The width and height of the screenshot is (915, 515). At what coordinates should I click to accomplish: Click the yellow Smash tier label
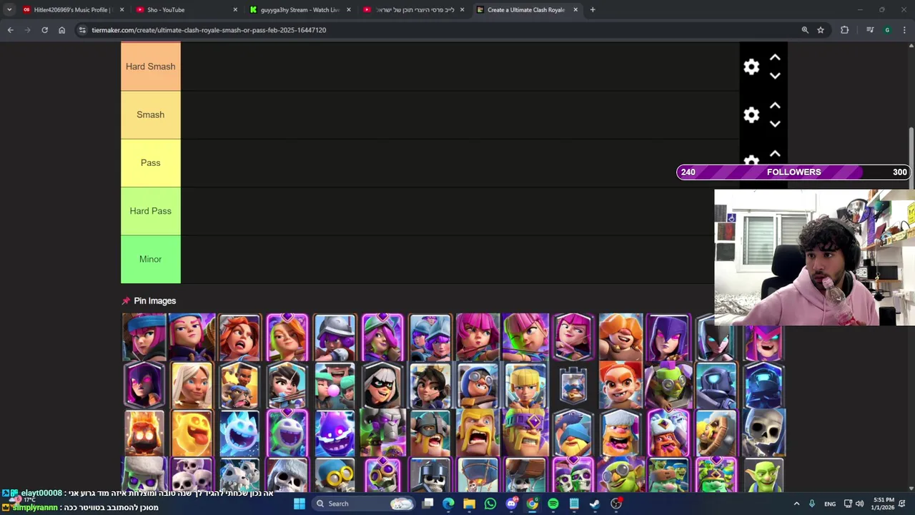(x=150, y=114)
